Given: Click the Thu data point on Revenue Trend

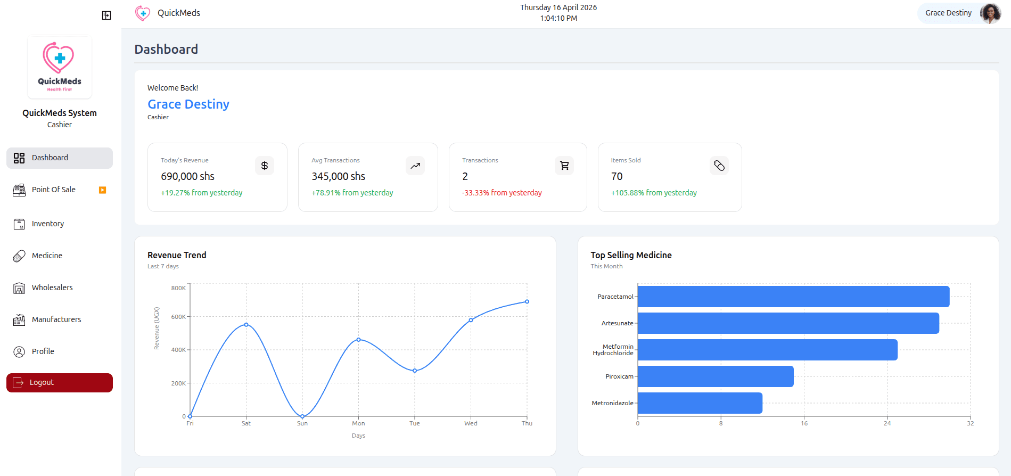Looking at the screenshot, I should 527,302.
